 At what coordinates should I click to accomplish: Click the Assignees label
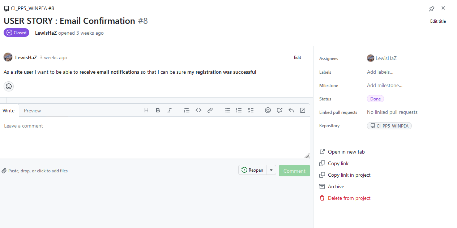[x=329, y=59]
